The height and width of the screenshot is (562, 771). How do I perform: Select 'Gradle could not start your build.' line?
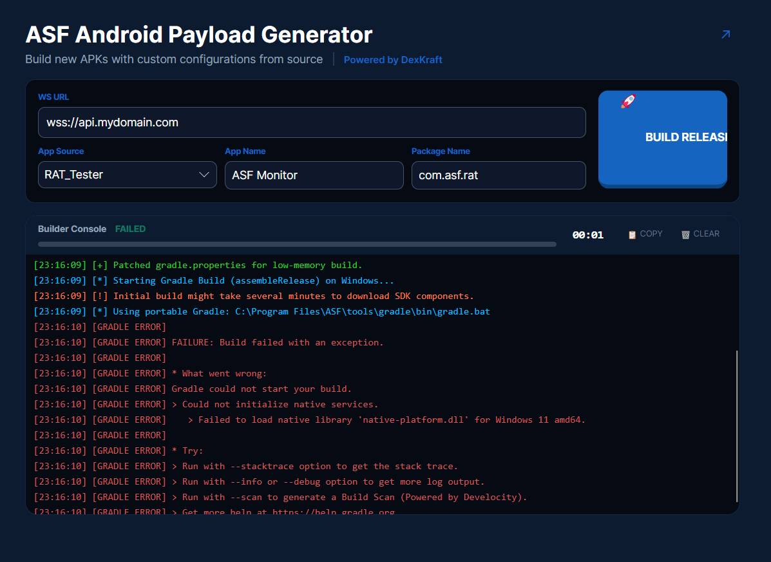coord(193,389)
